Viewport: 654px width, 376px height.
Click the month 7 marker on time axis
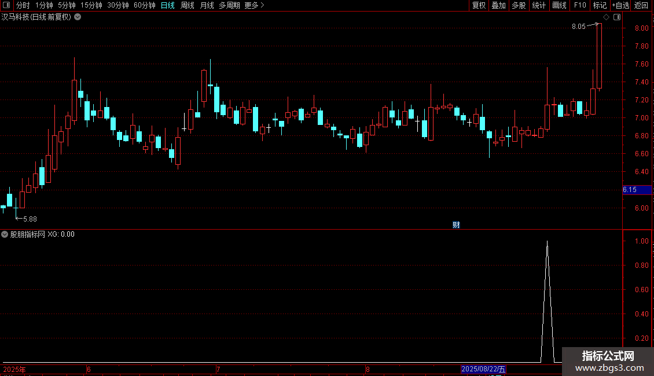(218, 370)
